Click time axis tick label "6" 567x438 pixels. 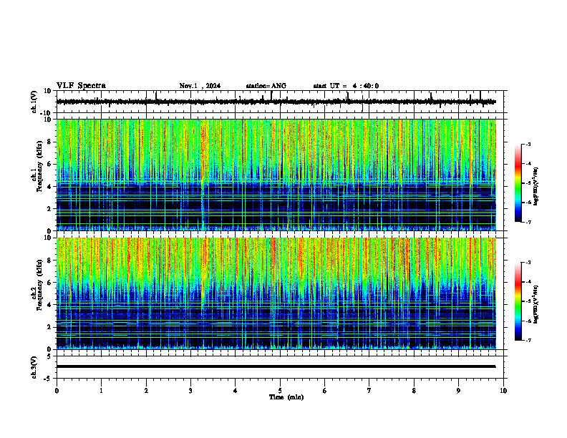(325, 391)
